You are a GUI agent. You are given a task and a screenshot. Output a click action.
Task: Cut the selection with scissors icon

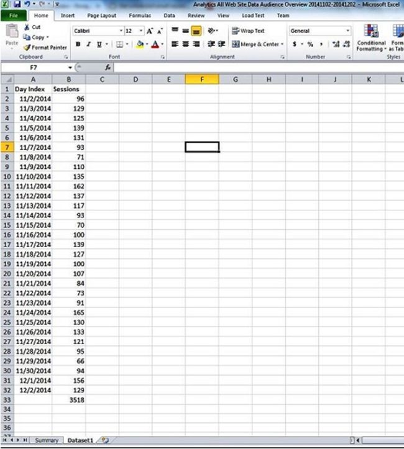[x=27, y=27]
